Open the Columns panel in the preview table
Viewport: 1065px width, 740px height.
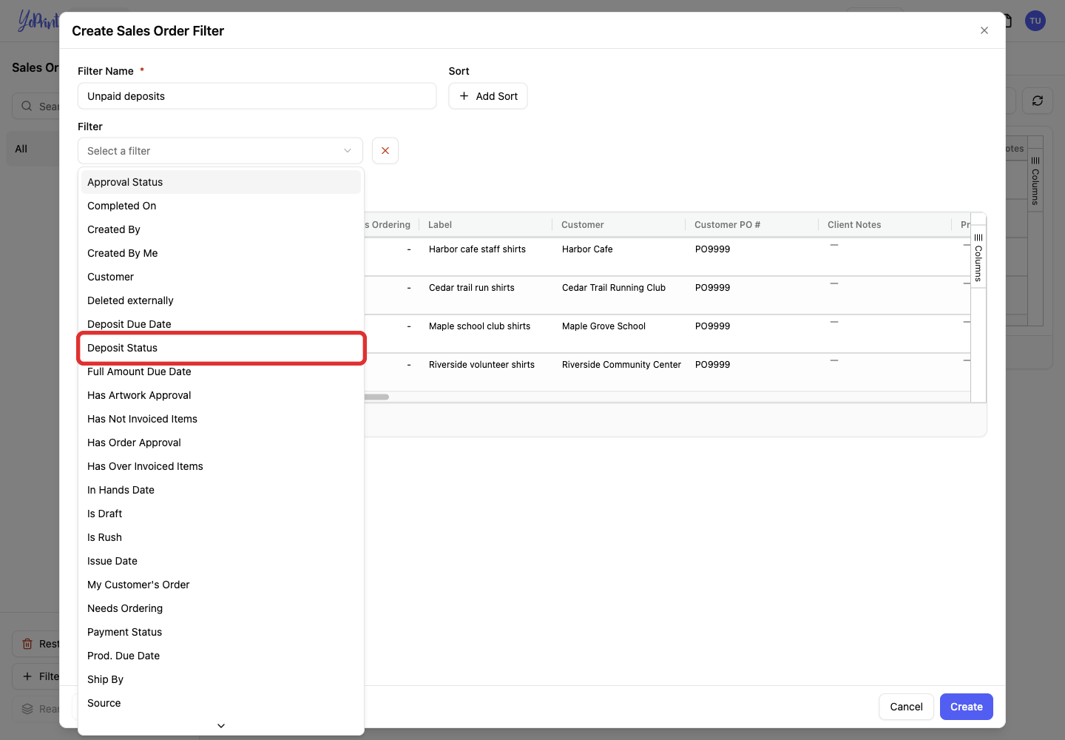point(978,257)
